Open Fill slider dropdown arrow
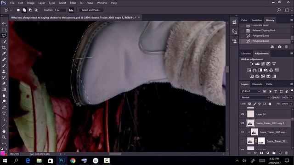The height and width of the screenshot is (165, 294). pyautogui.click(x=291, y=104)
